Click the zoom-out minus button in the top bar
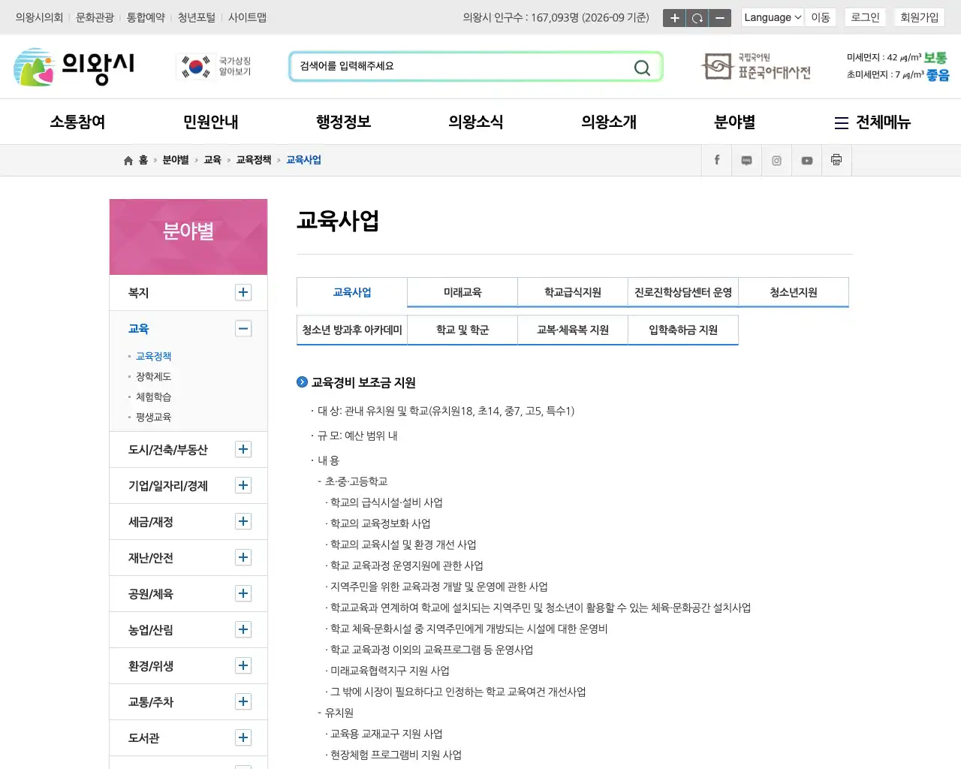Image resolution: width=961 pixels, height=769 pixels. [720, 18]
